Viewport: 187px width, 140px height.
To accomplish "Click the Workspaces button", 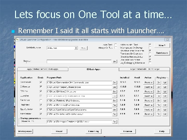I will 25,131.
